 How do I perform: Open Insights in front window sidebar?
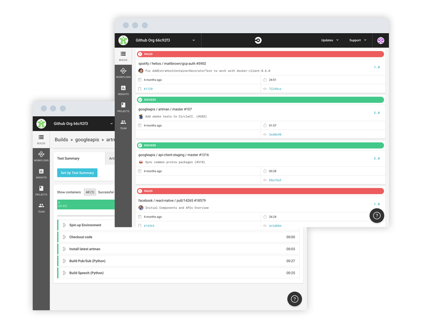[123, 90]
